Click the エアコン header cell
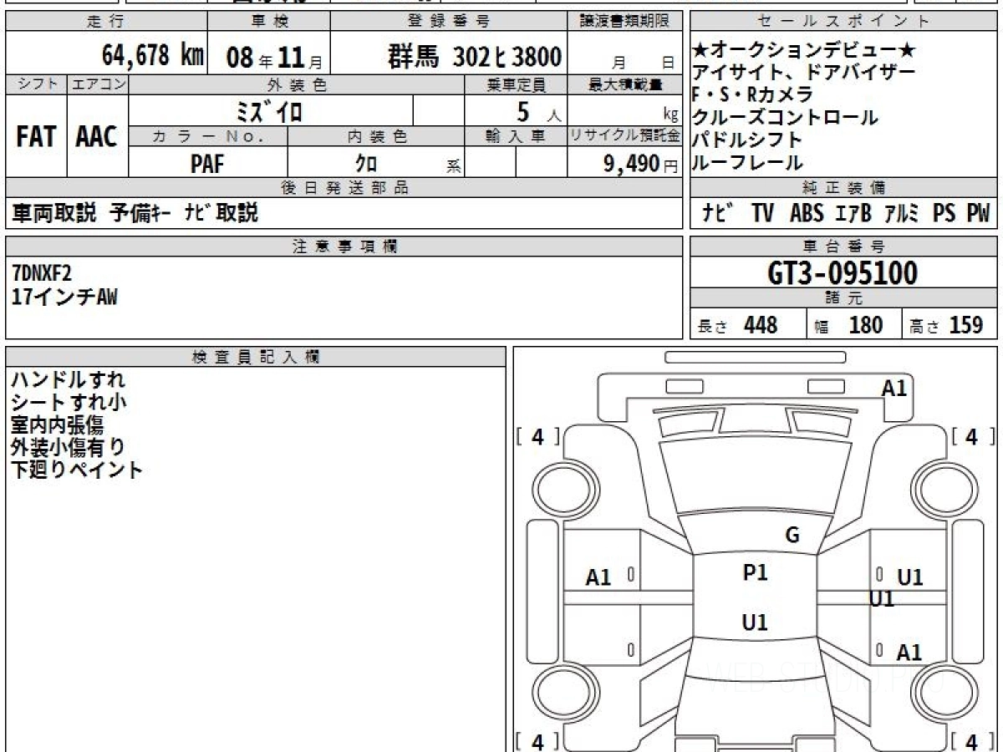Image resolution: width=1003 pixels, height=752 pixels. pos(98,84)
